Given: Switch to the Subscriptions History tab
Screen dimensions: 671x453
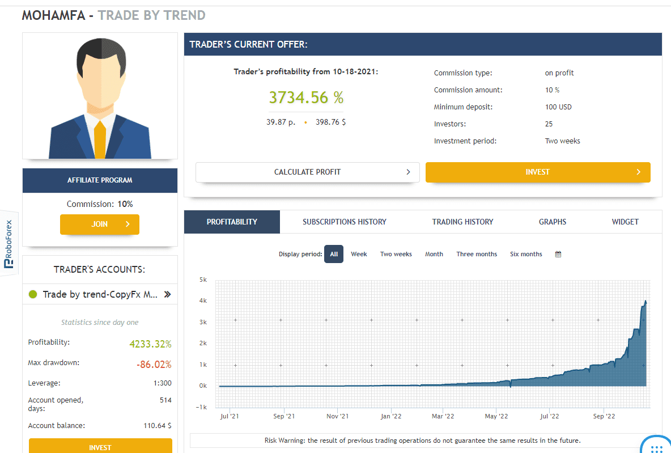Looking at the screenshot, I should (x=345, y=222).
